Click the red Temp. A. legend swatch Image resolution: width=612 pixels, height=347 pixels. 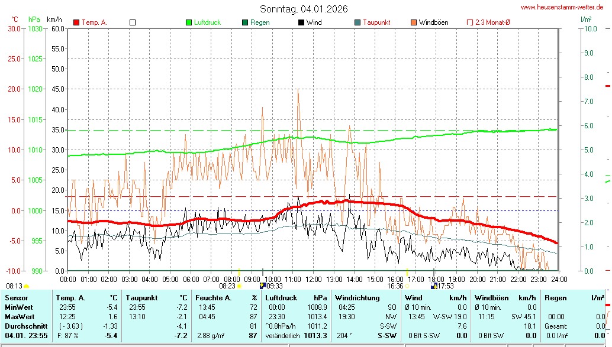click(76, 22)
